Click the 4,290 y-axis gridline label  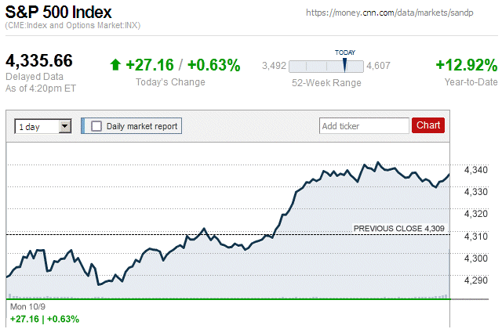pyautogui.click(x=475, y=280)
